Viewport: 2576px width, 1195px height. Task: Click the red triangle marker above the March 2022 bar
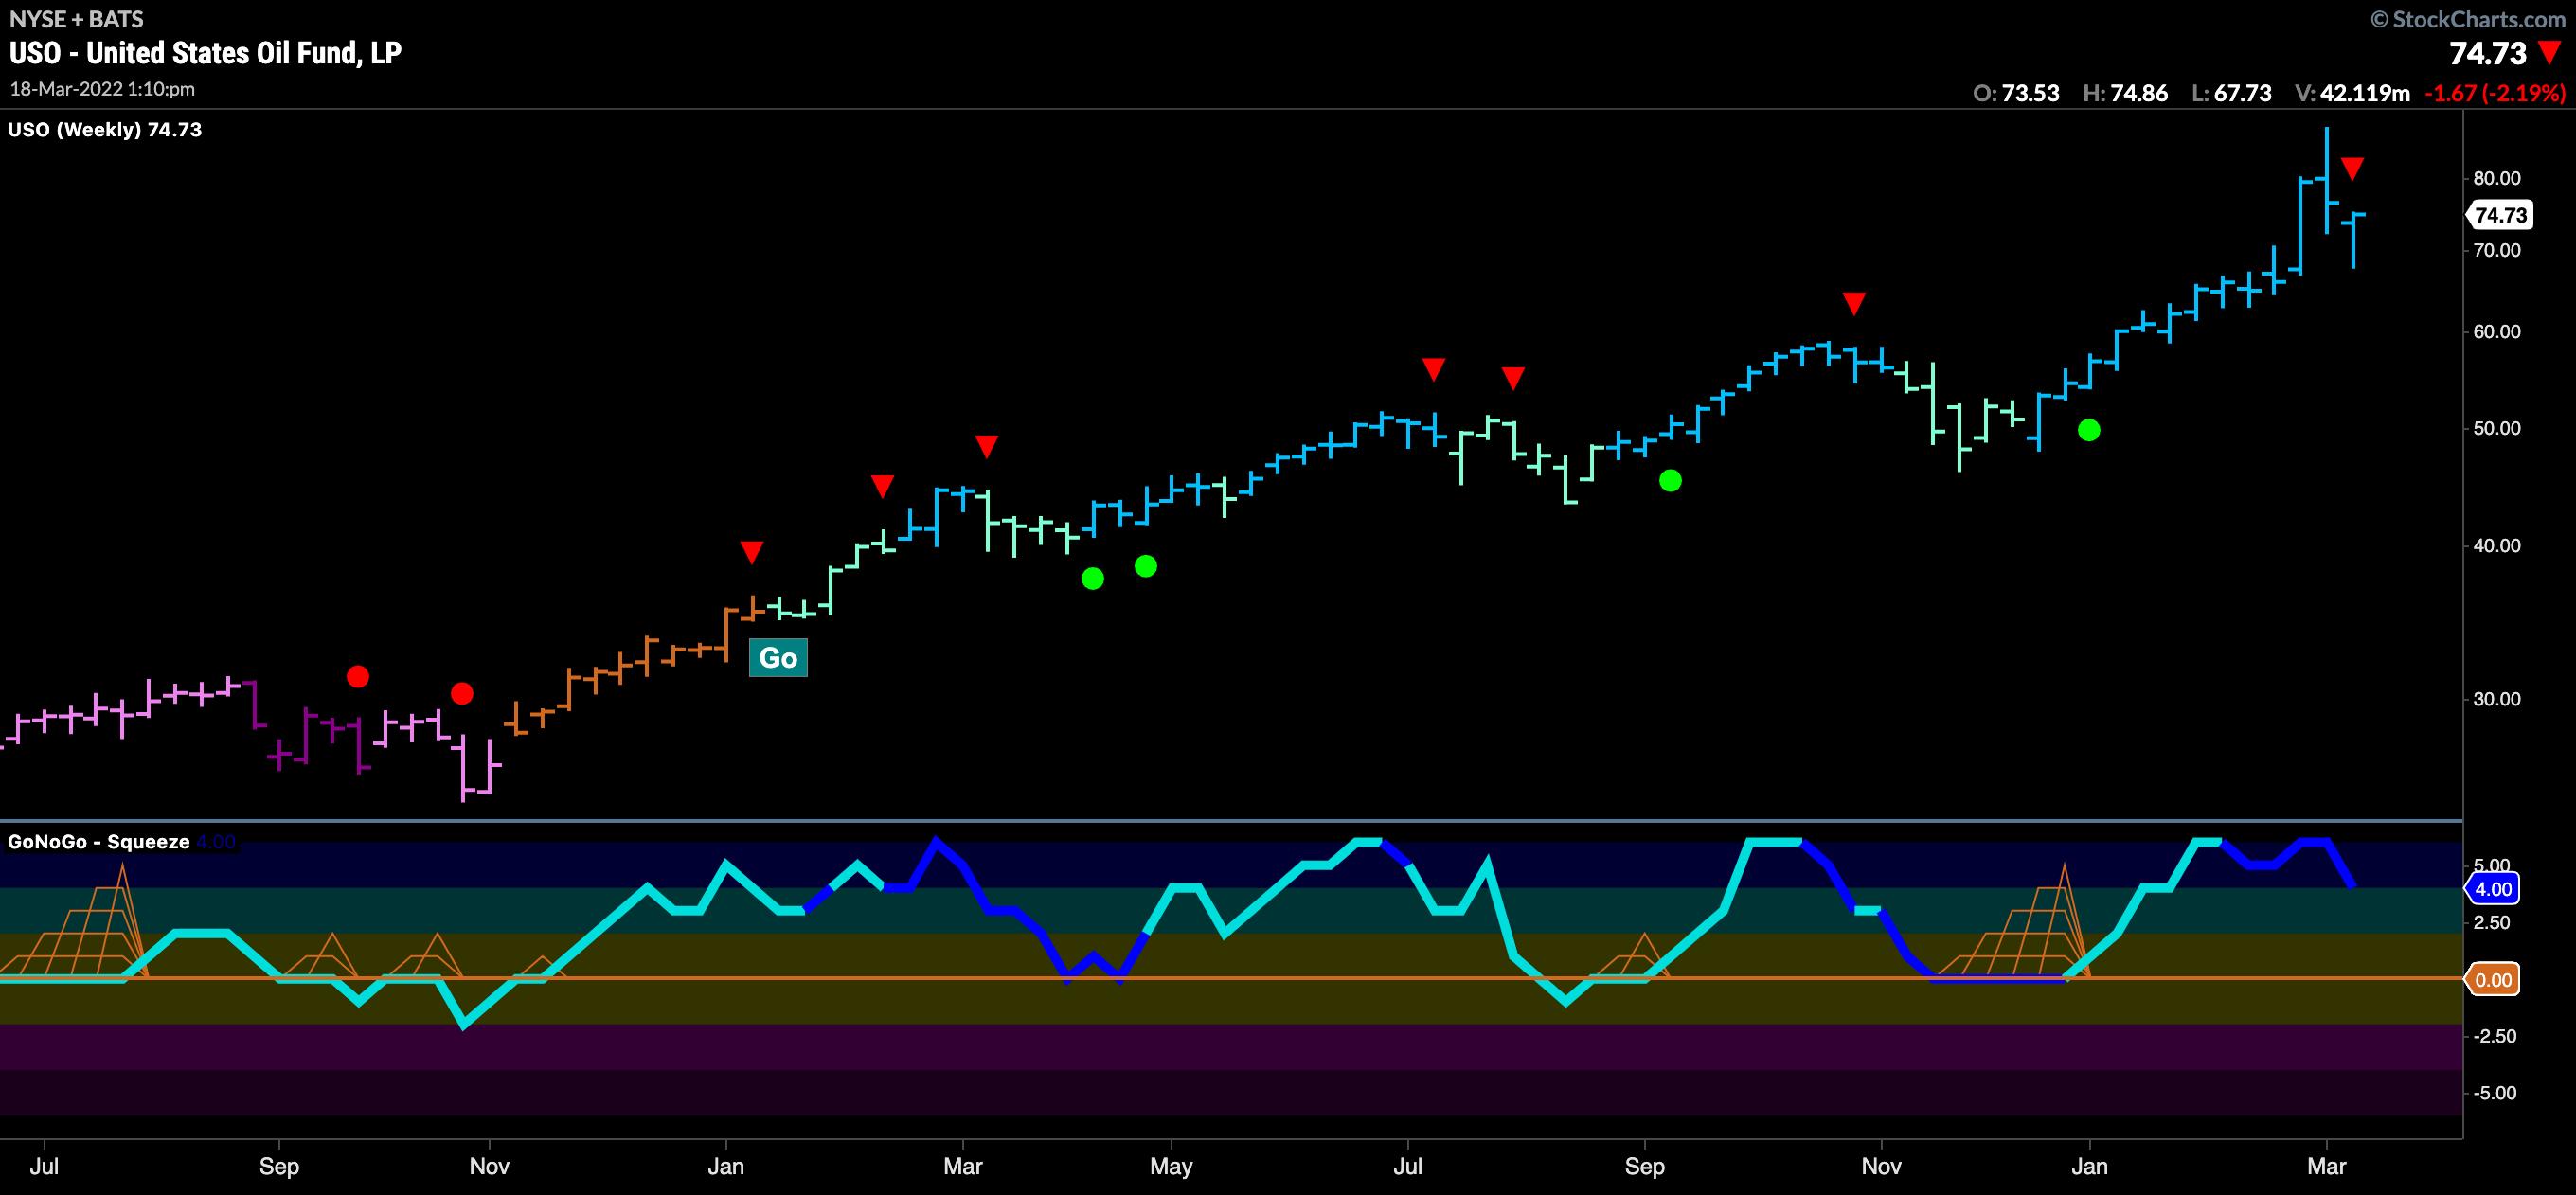click(x=2352, y=168)
